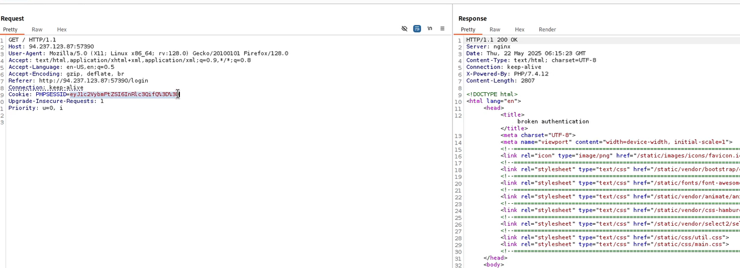Click the favicon link rel icon line
This screenshot has width=740, height=268.
coord(620,155)
